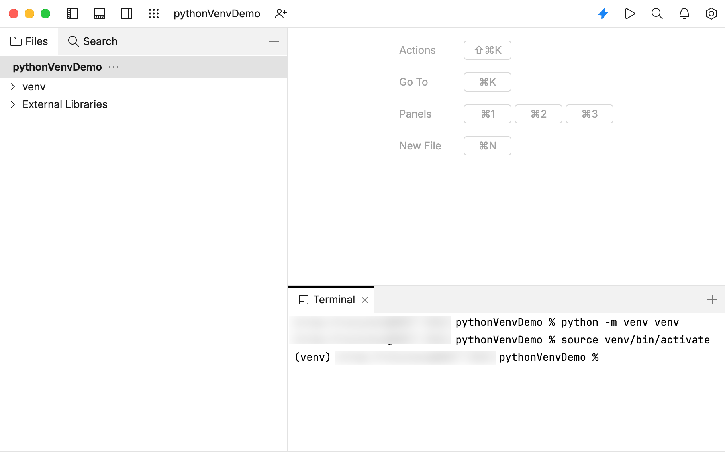
Task: Open settings with the hexagon icon
Action: pos(711,13)
